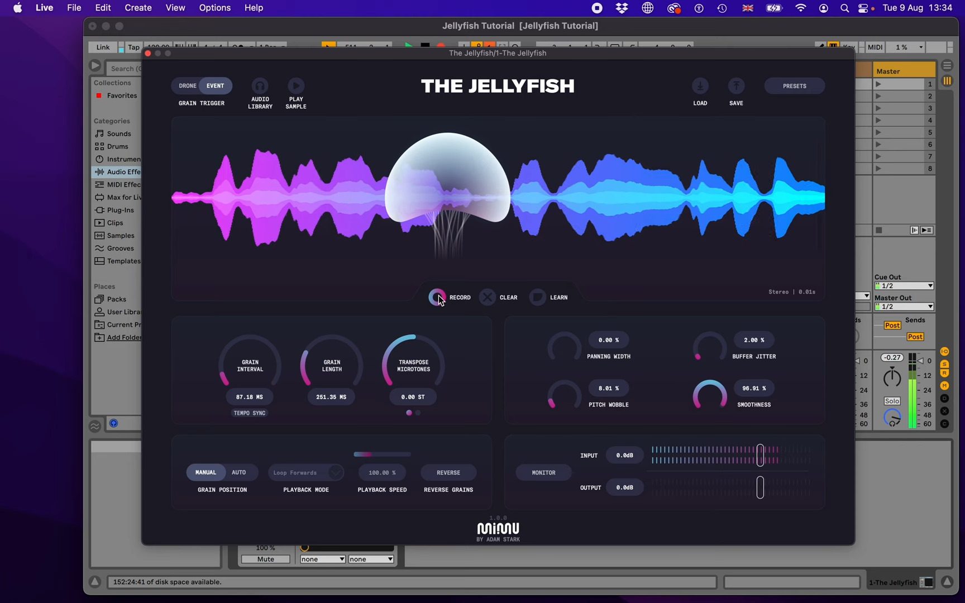Screen dimensions: 965x603
Task: Switch to Session view bars icon
Action: (947, 81)
